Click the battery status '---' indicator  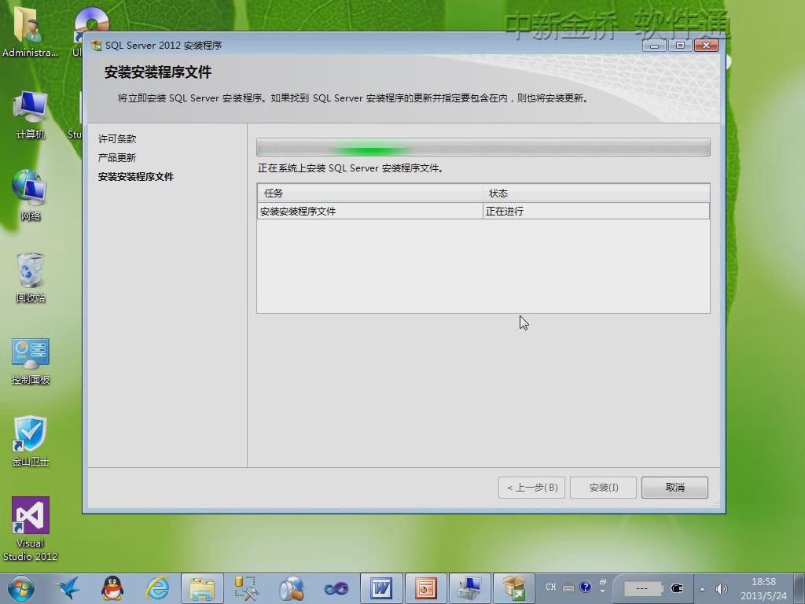pyautogui.click(x=642, y=588)
